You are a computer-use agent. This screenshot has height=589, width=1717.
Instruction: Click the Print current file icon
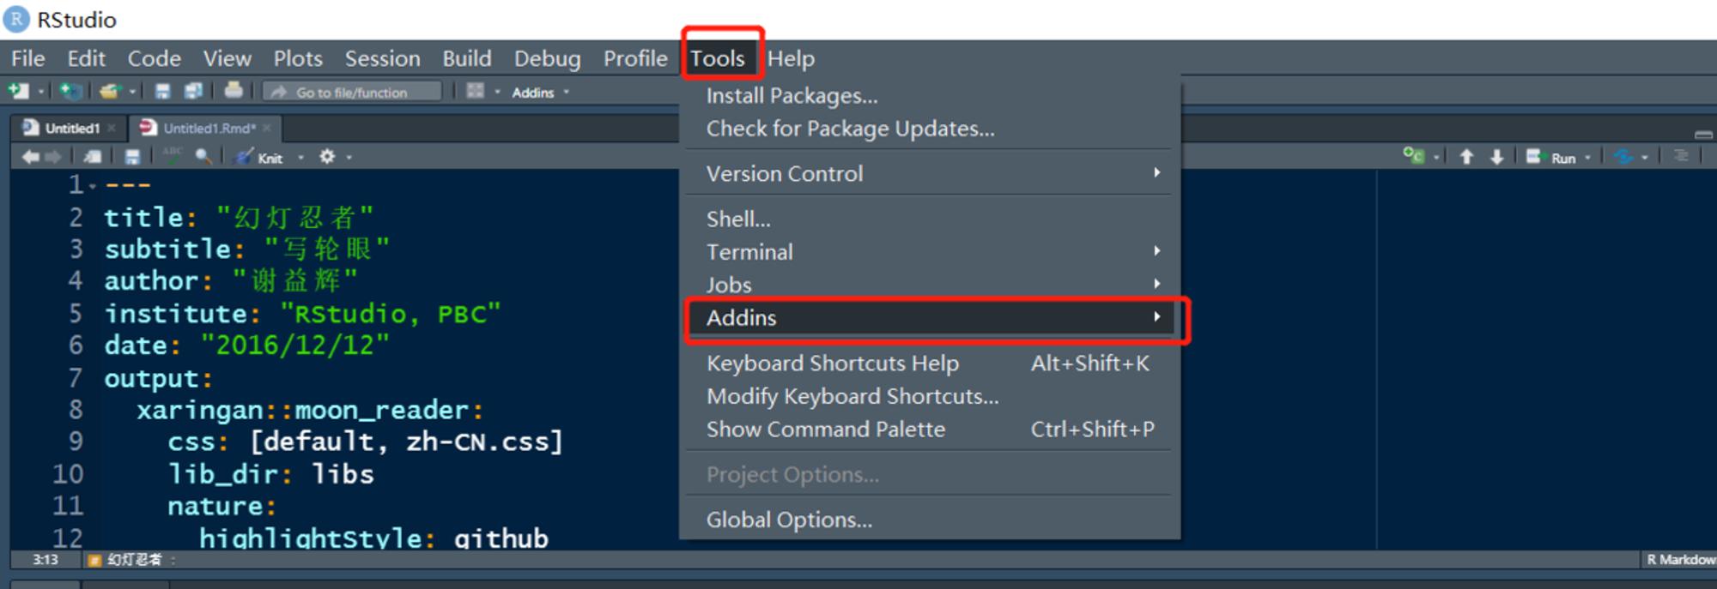234,90
